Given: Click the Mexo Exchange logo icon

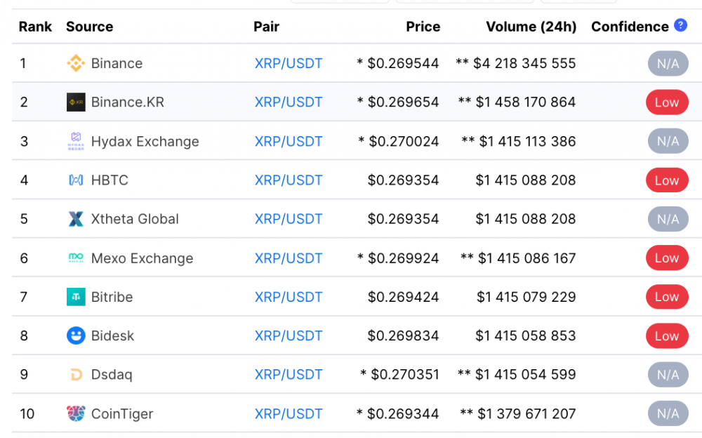Looking at the screenshot, I should [x=76, y=258].
